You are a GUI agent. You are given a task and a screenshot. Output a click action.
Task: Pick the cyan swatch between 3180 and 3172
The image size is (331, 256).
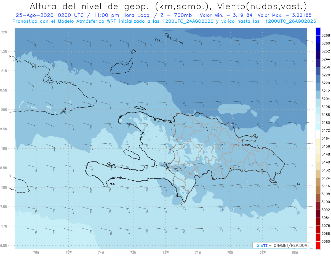(x=318, y=126)
